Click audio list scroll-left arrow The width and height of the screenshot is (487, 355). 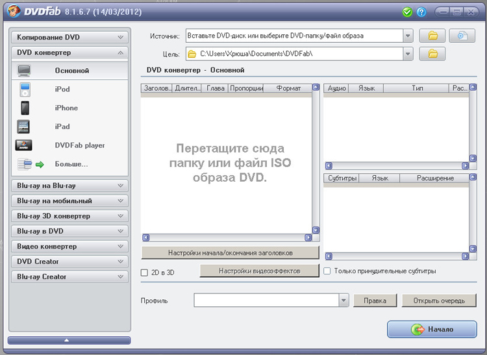(x=329, y=165)
